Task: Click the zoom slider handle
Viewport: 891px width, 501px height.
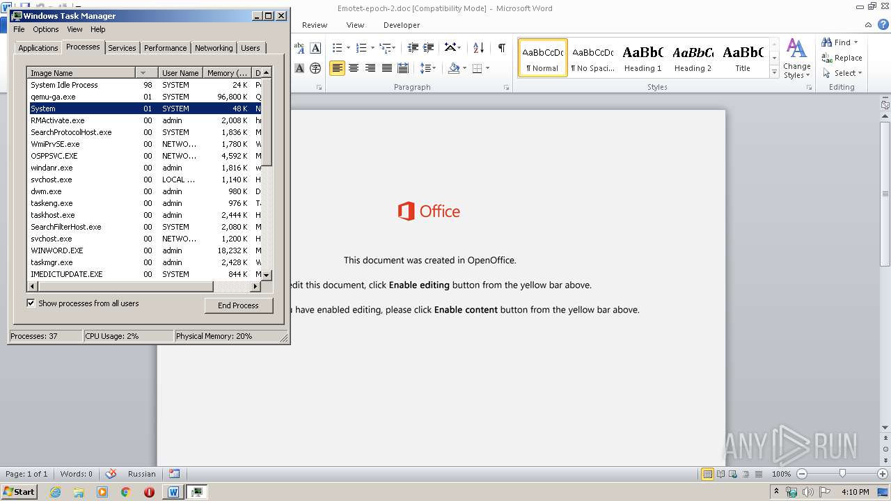Action: pos(842,473)
